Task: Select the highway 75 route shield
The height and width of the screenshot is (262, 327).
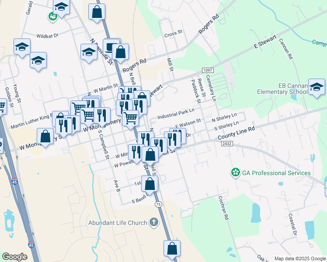Action: 158,204
